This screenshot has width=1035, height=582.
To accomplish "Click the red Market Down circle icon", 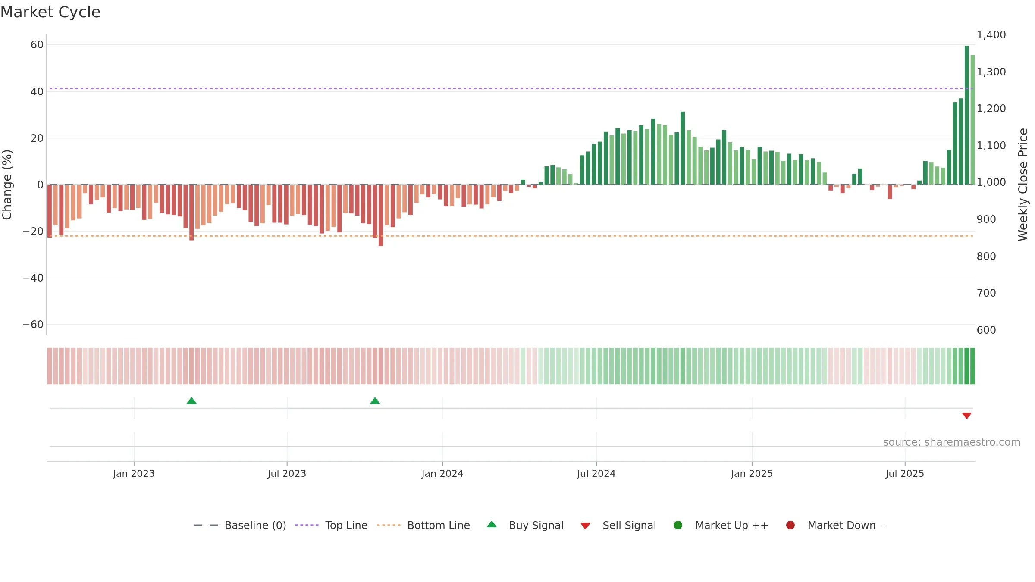I will pyautogui.click(x=790, y=525).
